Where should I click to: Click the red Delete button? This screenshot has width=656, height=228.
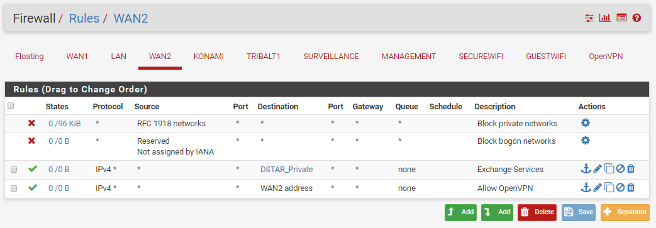click(x=536, y=212)
